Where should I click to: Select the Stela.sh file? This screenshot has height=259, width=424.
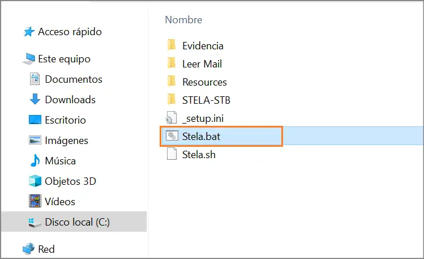pyautogui.click(x=199, y=154)
